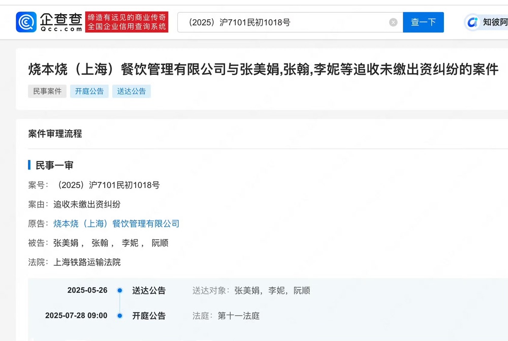Click the red slogan banner beside the logo
508x341 pixels.
click(x=126, y=22)
